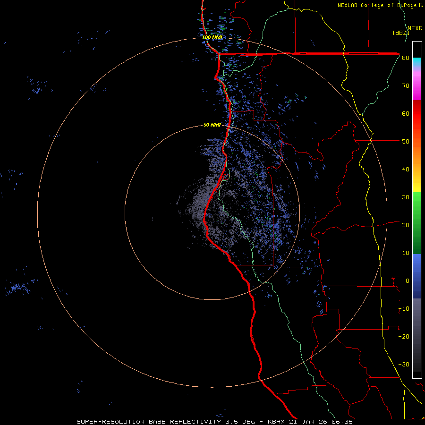Click the "0" value on dBZ scale
The image size is (425, 425).
point(408,281)
